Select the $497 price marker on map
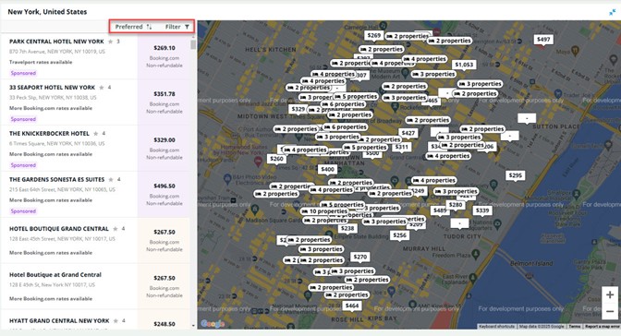 [543, 39]
